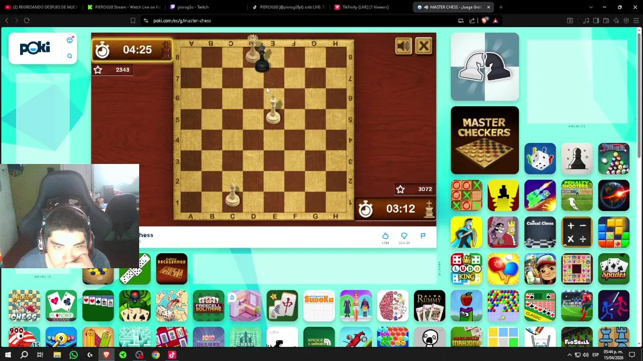The width and height of the screenshot is (643, 361).
Task: Open the Tic Tac Toe game icon
Action: (x=466, y=196)
